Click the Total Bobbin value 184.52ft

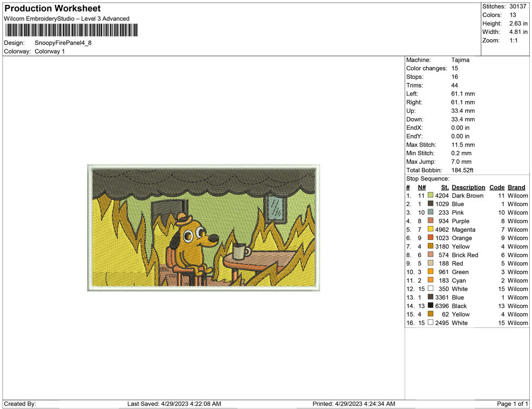click(463, 170)
